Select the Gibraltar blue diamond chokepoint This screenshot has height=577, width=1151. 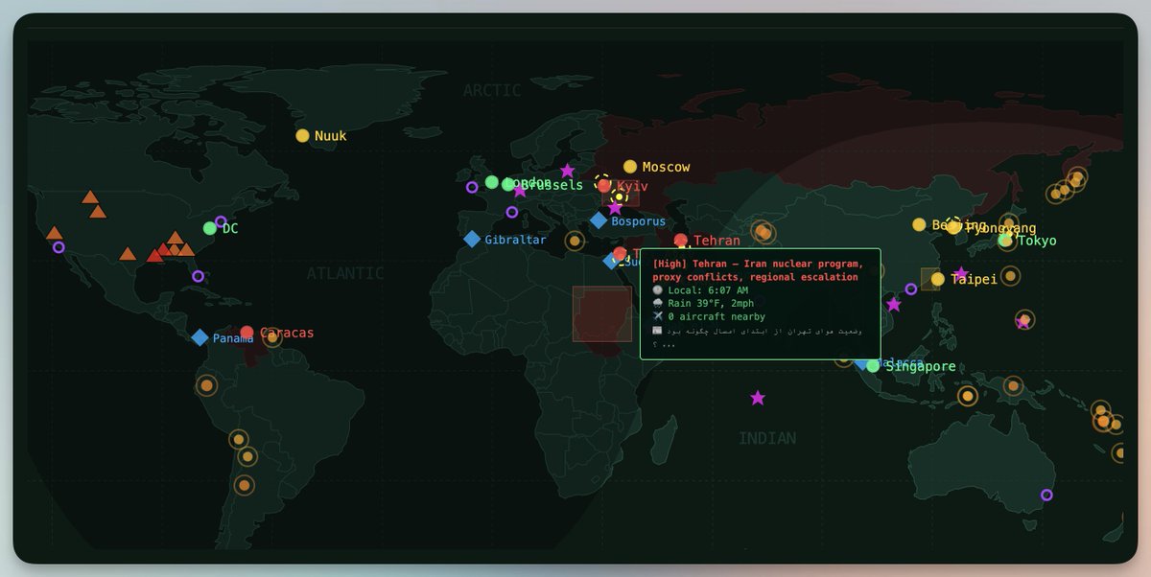[472, 239]
